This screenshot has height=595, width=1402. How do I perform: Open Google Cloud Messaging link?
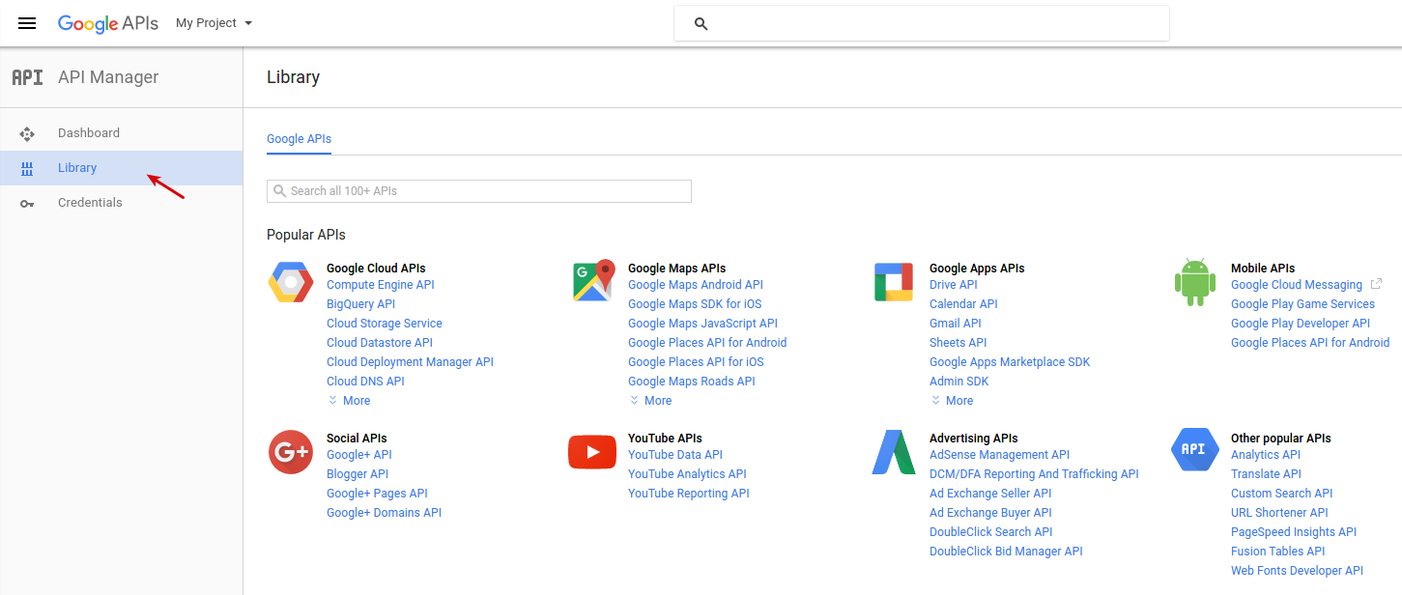(x=1297, y=285)
